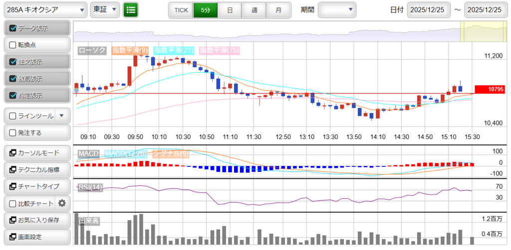Select the 週 weekly chart tab

point(255,10)
